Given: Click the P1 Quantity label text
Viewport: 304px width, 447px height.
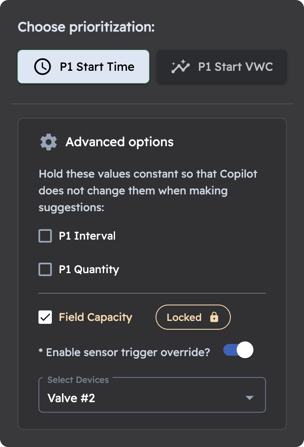Looking at the screenshot, I should tap(89, 269).
